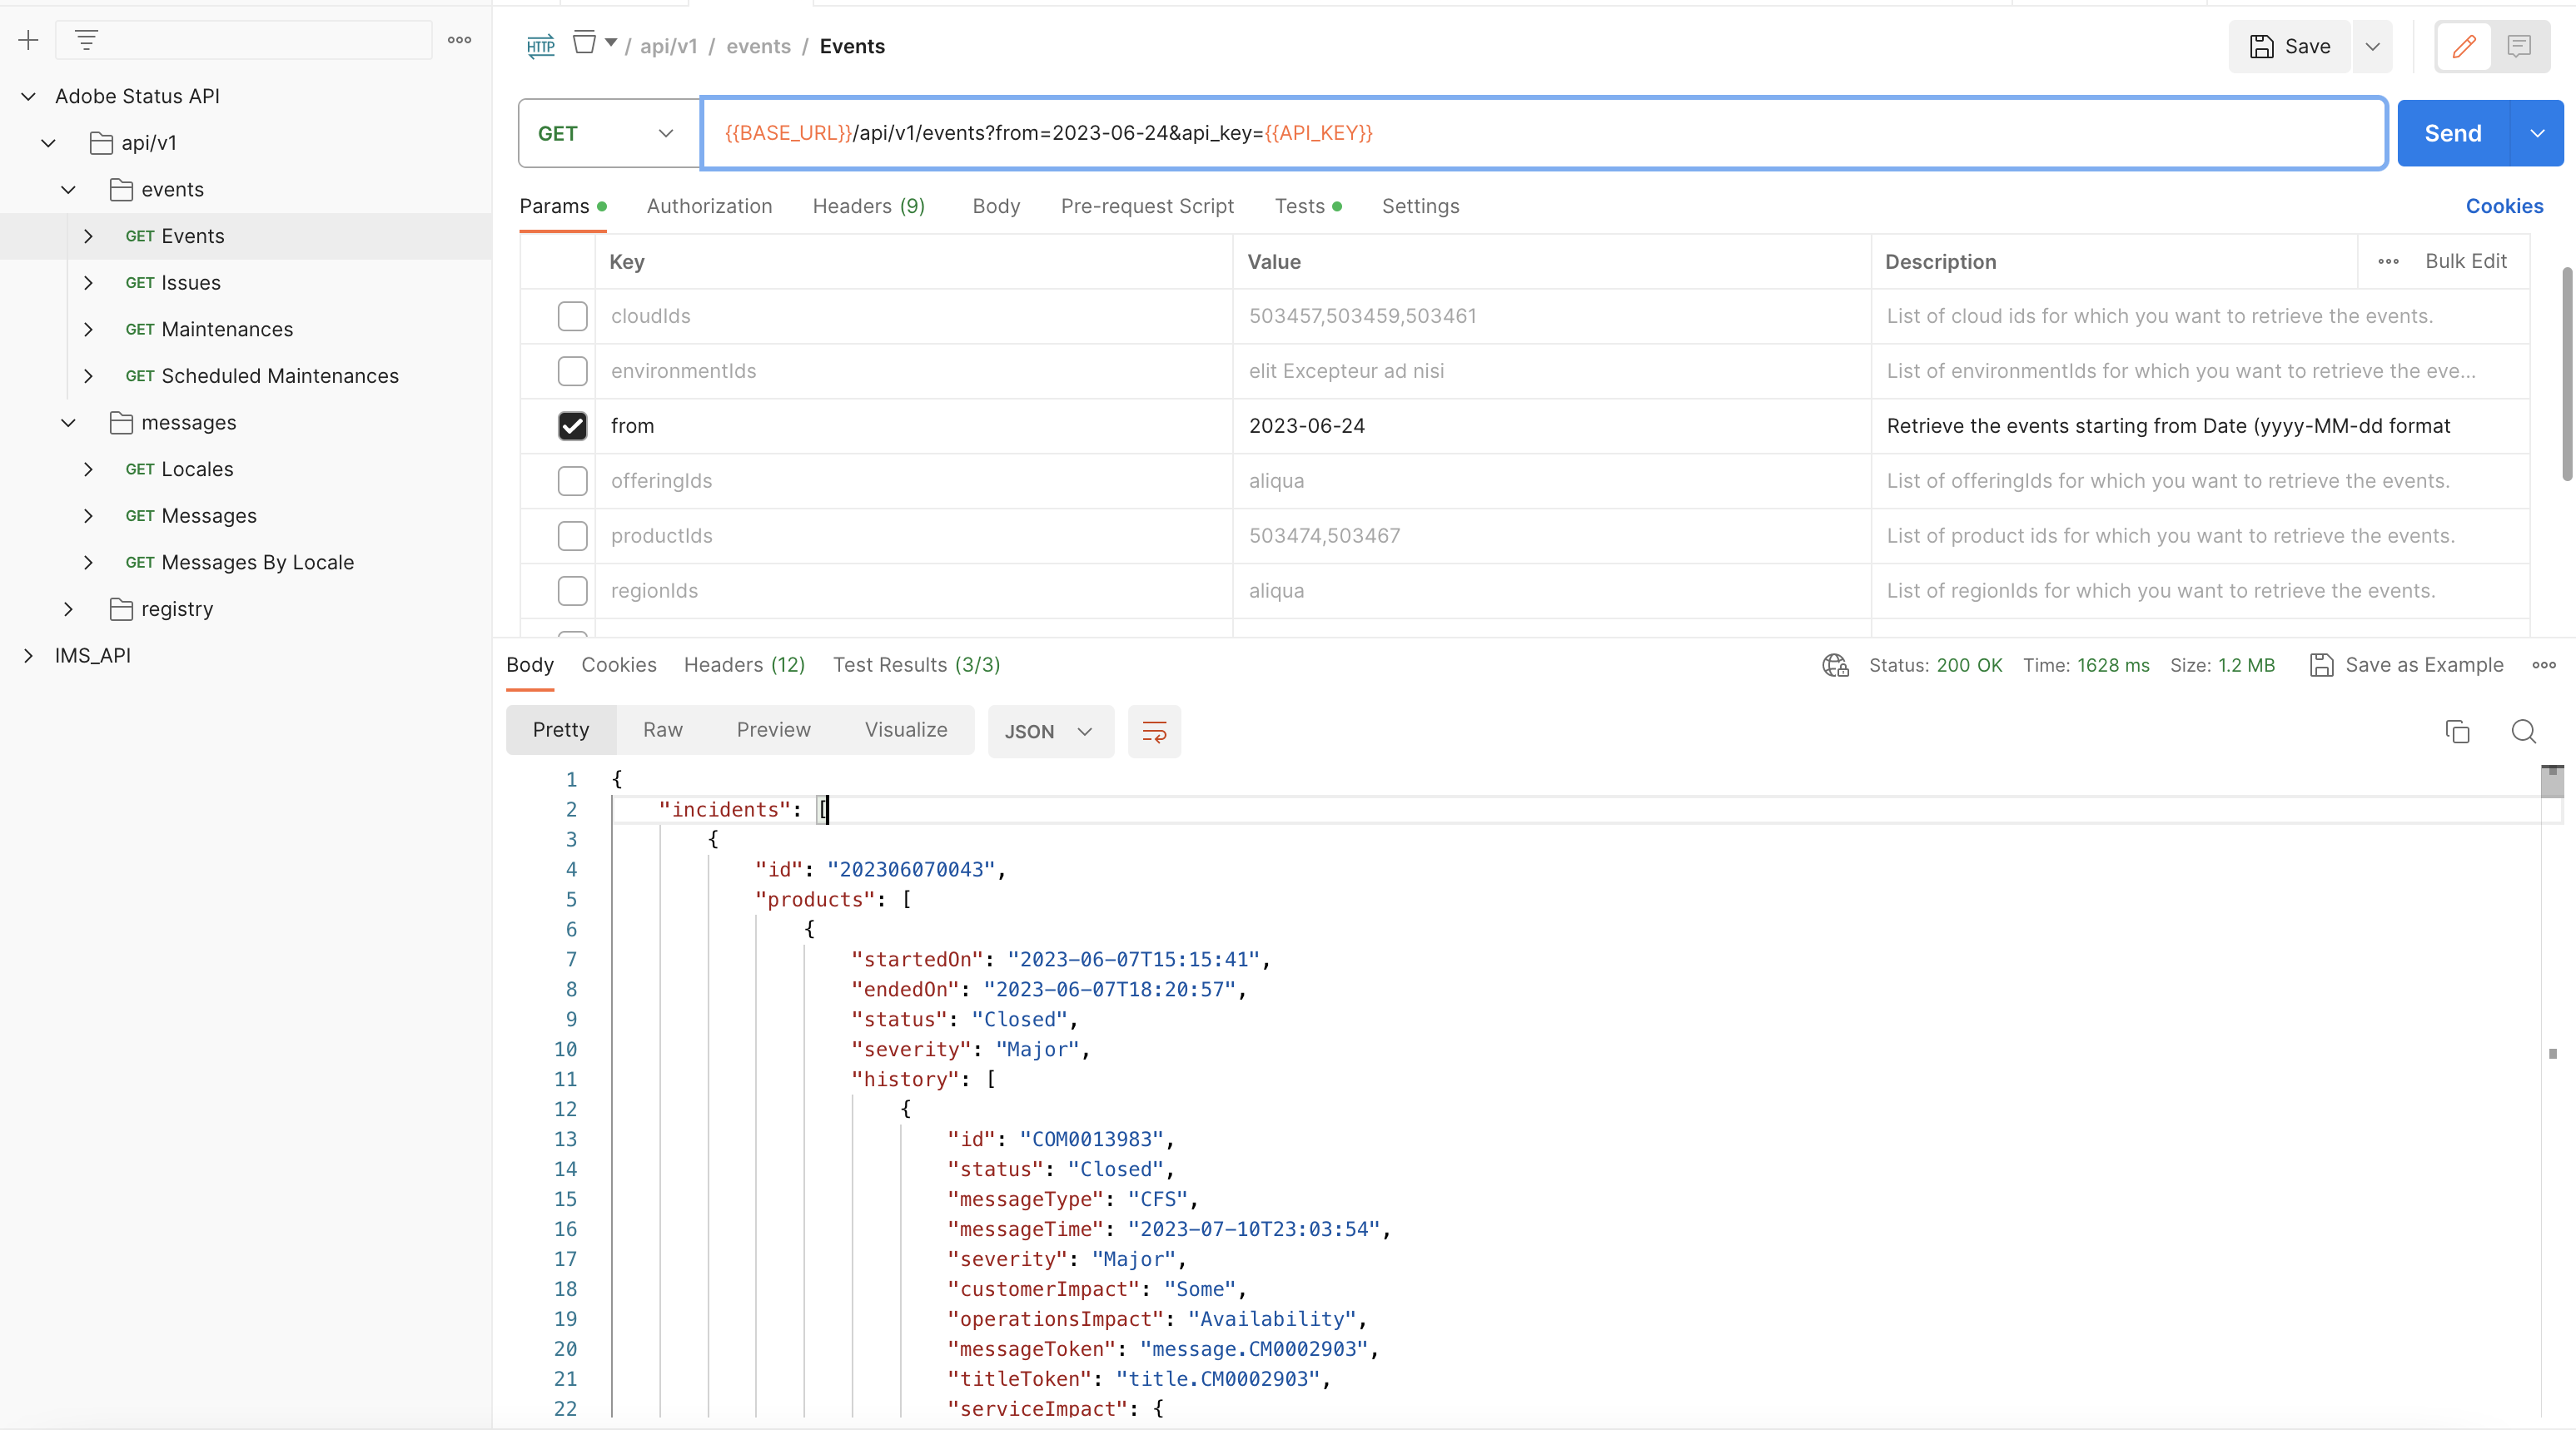The height and width of the screenshot is (1430, 2576).
Task: Click the api/v1 folder icon
Action: [101, 143]
